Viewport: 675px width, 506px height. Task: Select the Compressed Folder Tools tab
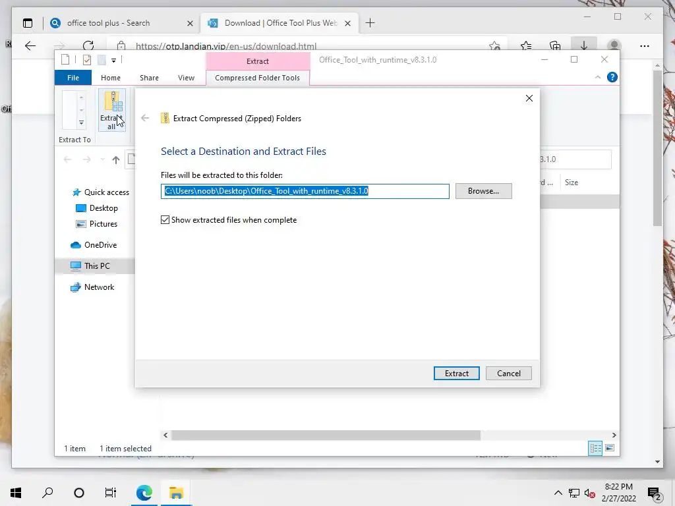(x=258, y=78)
